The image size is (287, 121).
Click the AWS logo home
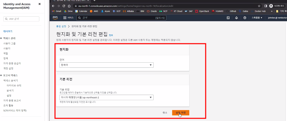55,18
